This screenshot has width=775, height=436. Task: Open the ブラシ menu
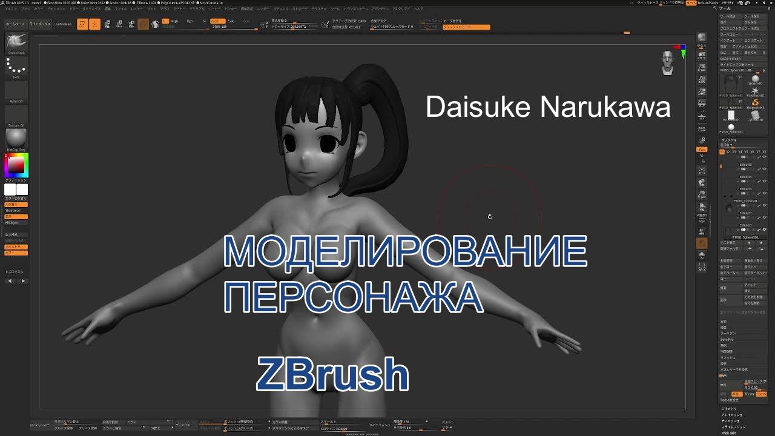coord(24,10)
